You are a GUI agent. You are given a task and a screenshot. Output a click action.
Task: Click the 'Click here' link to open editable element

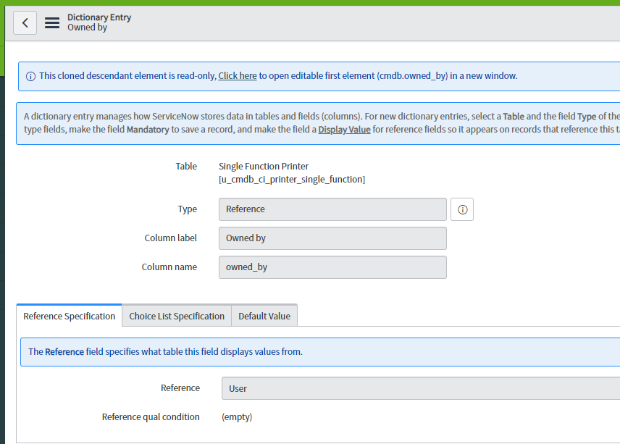pyautogui.click(x=238, y=75)
